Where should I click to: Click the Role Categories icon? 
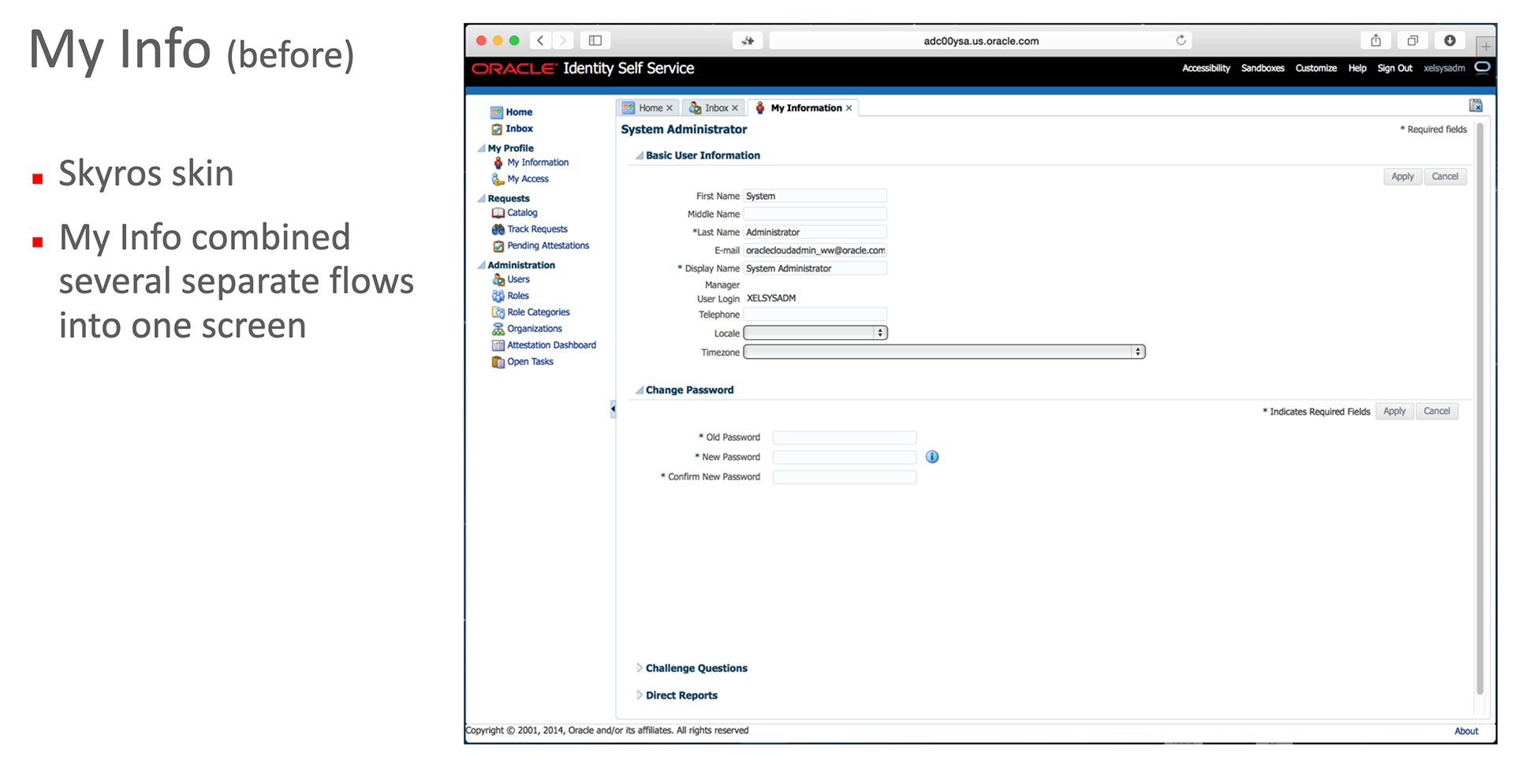pos(498,312)
